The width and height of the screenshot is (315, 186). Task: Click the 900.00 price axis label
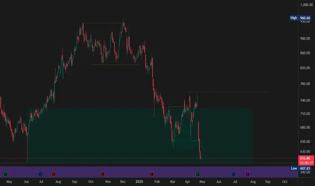305,39
